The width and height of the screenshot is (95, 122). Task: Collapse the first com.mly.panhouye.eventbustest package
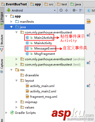point(17,32)
